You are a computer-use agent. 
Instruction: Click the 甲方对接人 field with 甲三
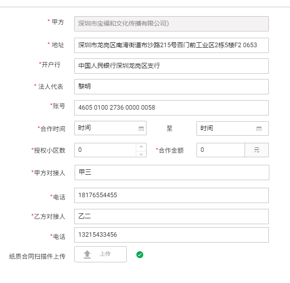(x=171, y=172)
